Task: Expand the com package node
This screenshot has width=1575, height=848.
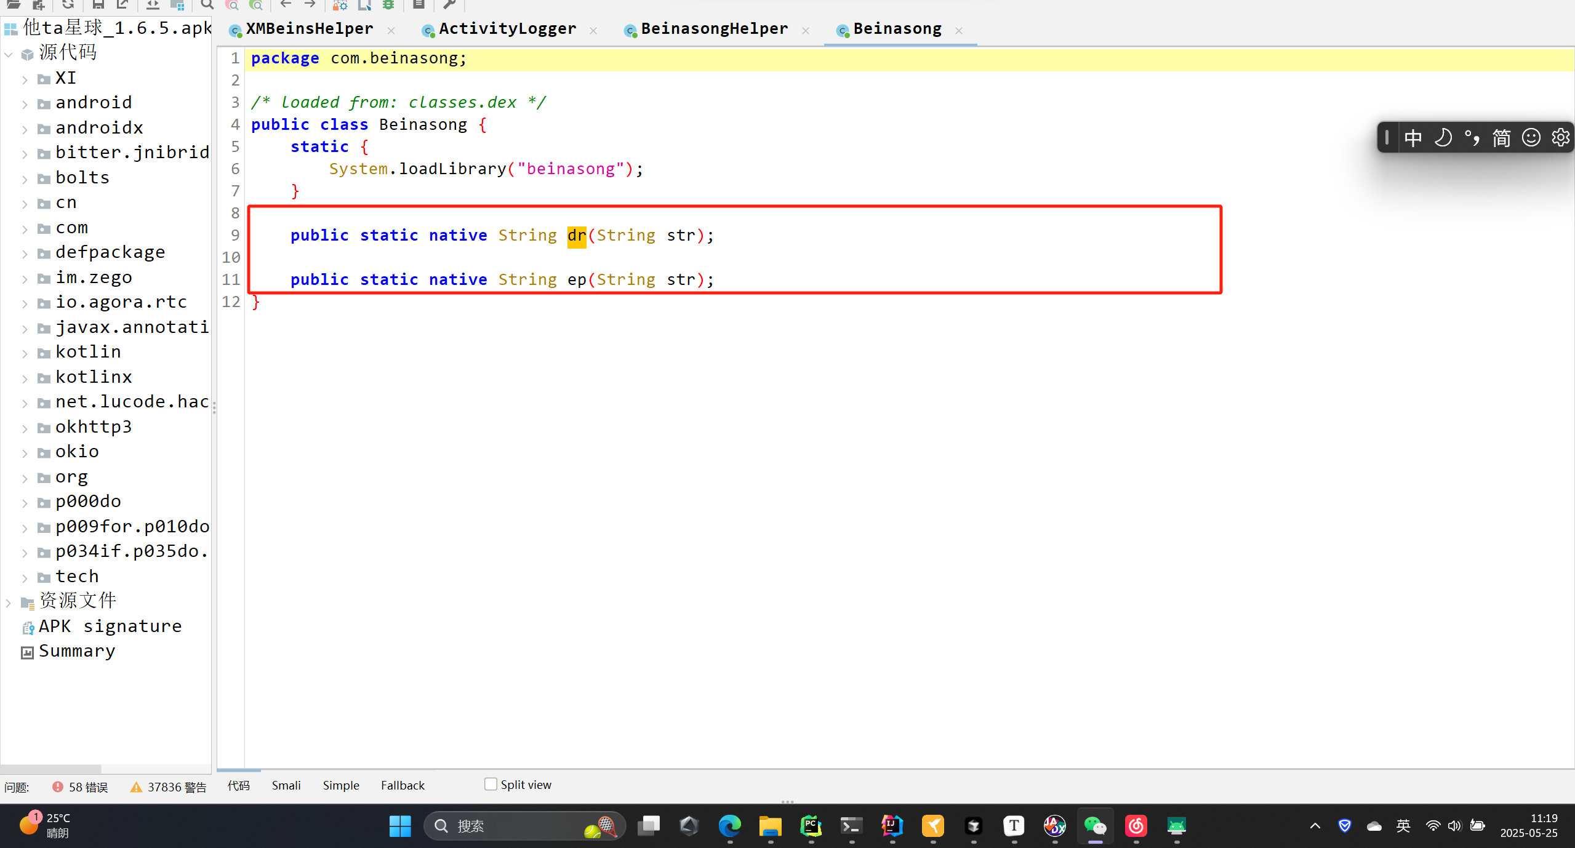Action: (25, 230)
